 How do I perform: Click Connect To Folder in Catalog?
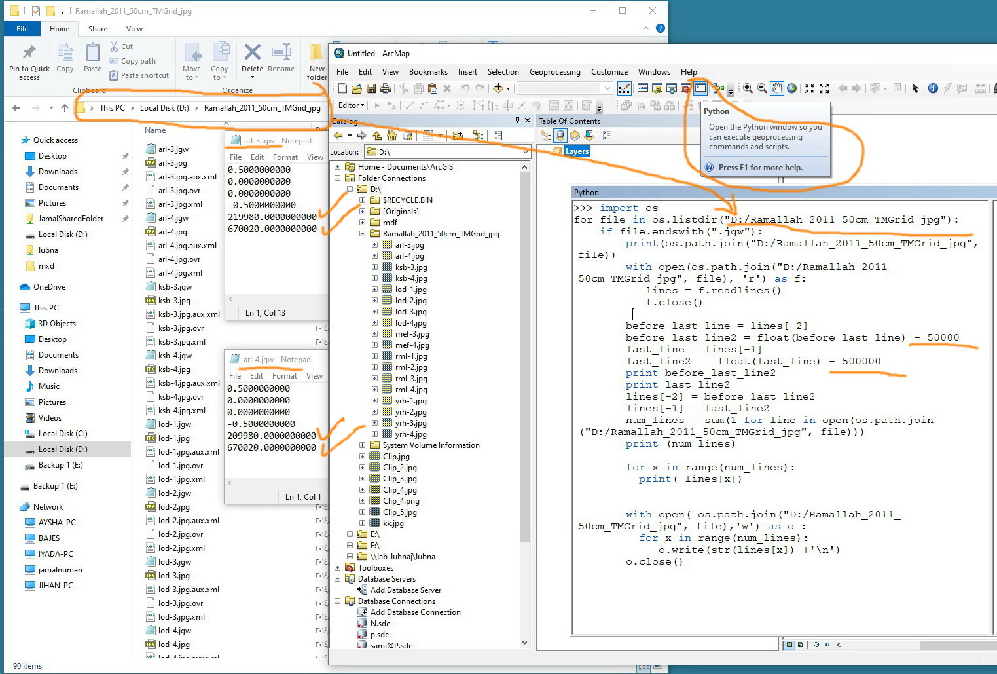458,136
